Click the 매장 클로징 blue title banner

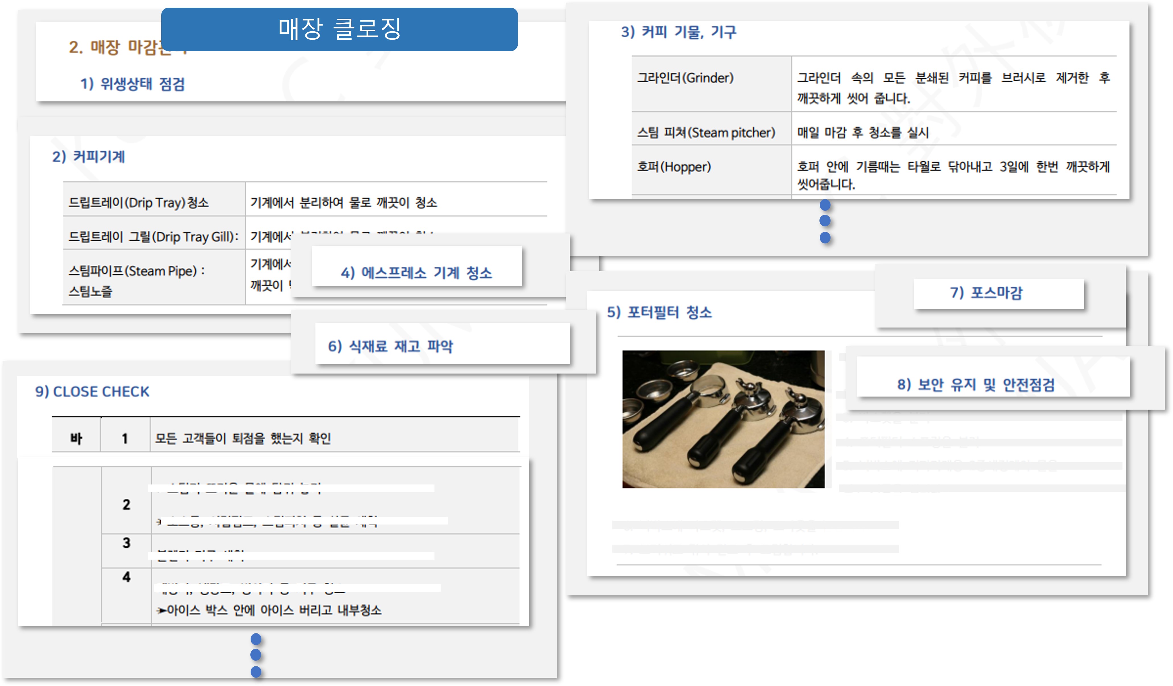click(339, 29)
